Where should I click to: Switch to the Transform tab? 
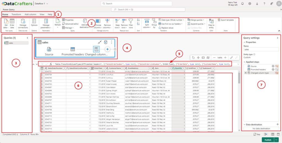coord(16,14)
